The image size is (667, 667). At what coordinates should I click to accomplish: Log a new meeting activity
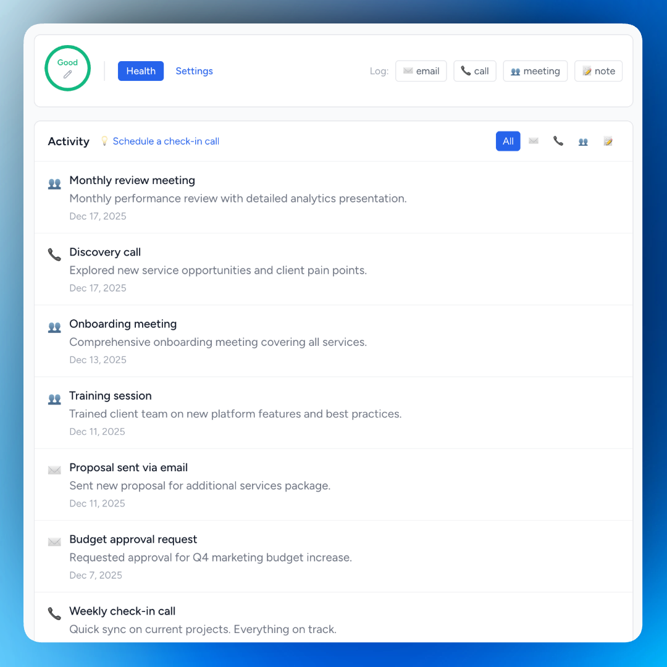(535, 70)
